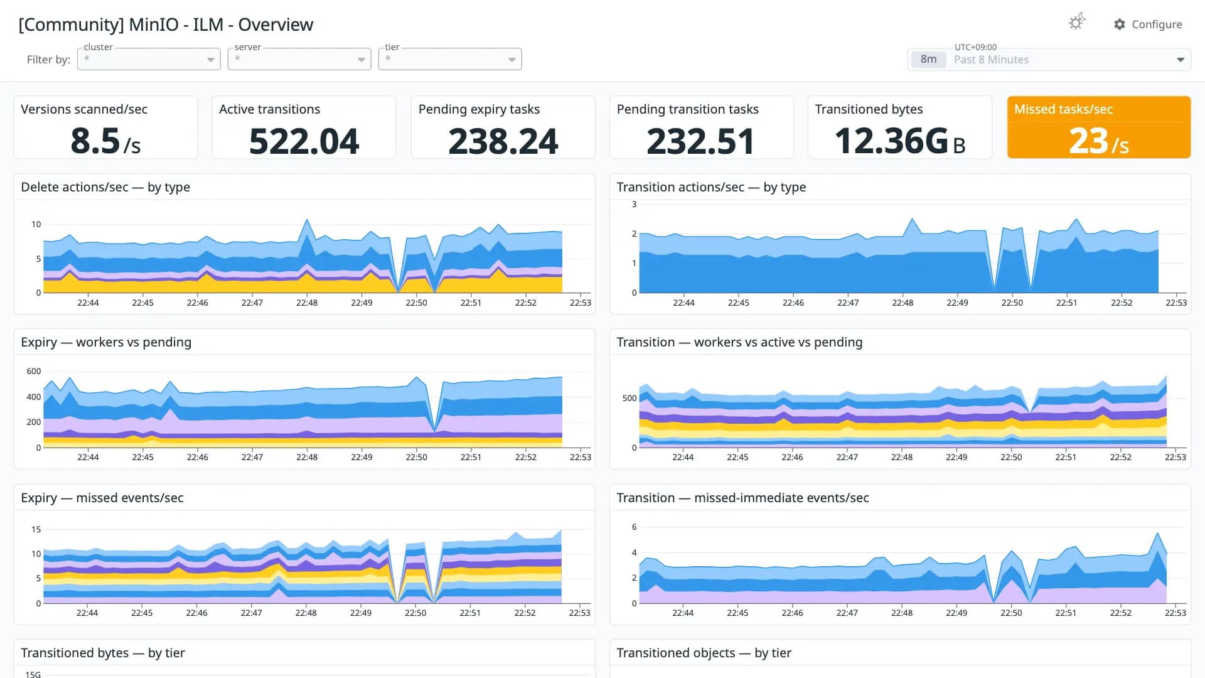
Task: Open the orange Missed tasks/sec widget
Action: pos(1099,127)
